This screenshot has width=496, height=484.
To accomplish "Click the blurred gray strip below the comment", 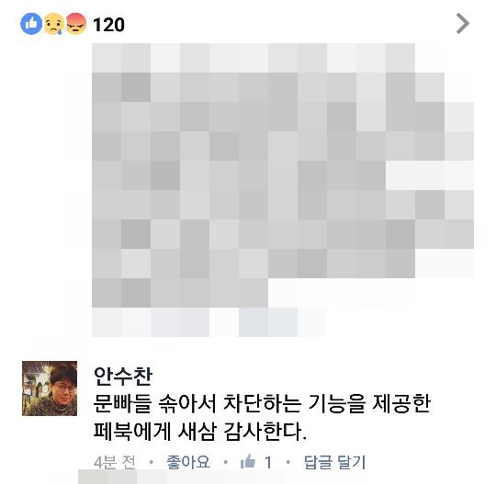I will point(122,477).
